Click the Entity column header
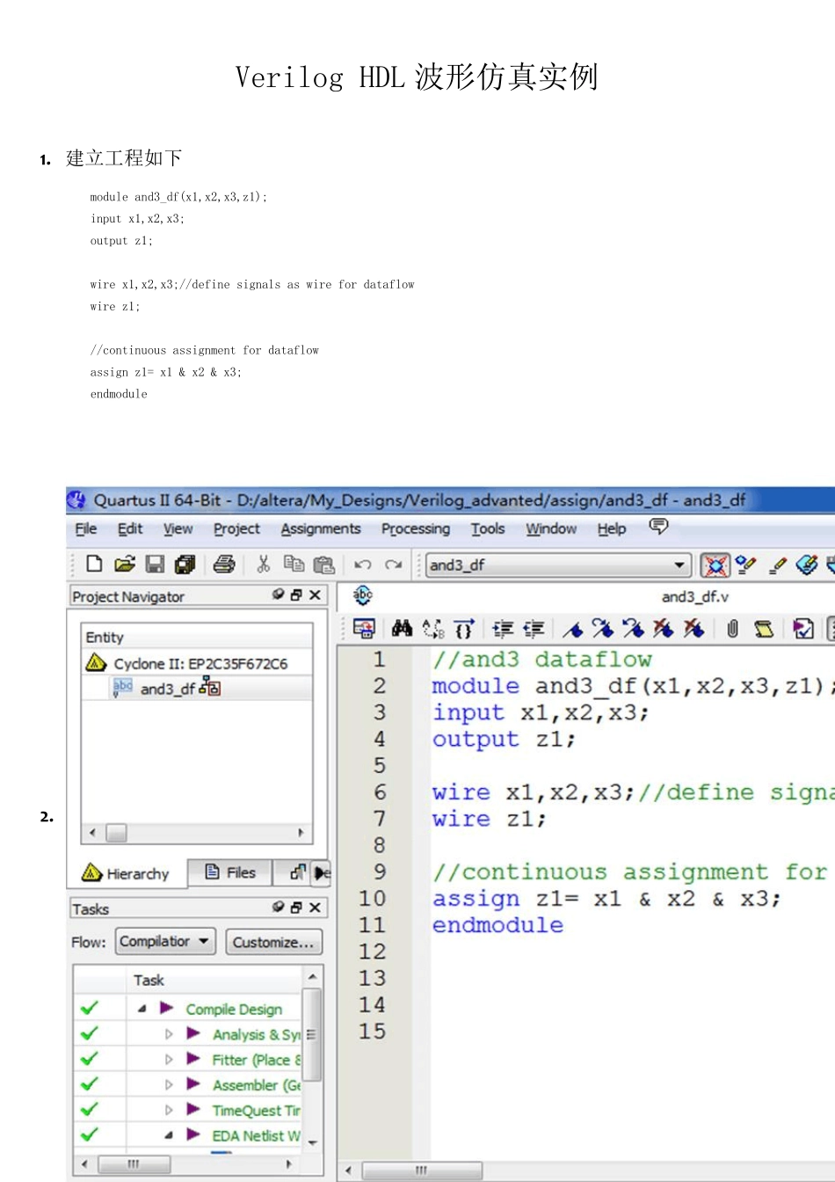Image resolution: width=835 pixels, height=1182 pixels. click(197, 637)
